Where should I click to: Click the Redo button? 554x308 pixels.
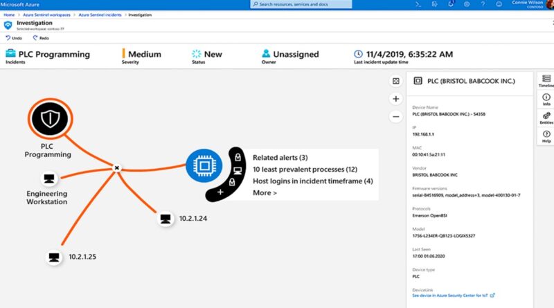click(x=41, y=38)
